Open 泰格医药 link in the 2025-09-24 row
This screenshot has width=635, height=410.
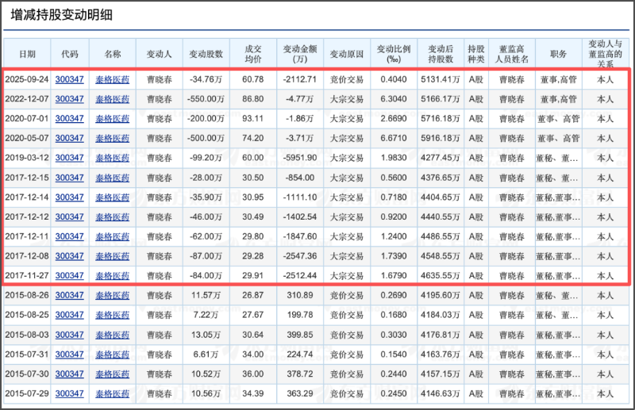coord(113,79)
